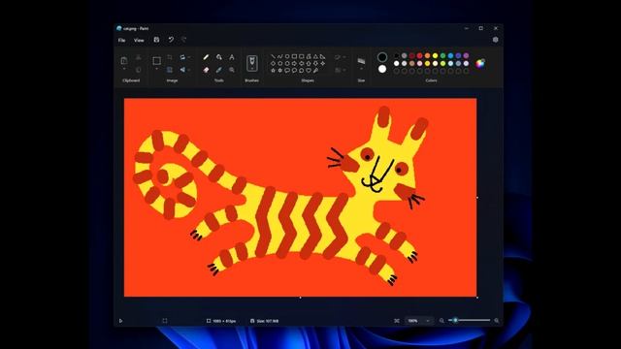Select the Curve shape

click(280, 56)
